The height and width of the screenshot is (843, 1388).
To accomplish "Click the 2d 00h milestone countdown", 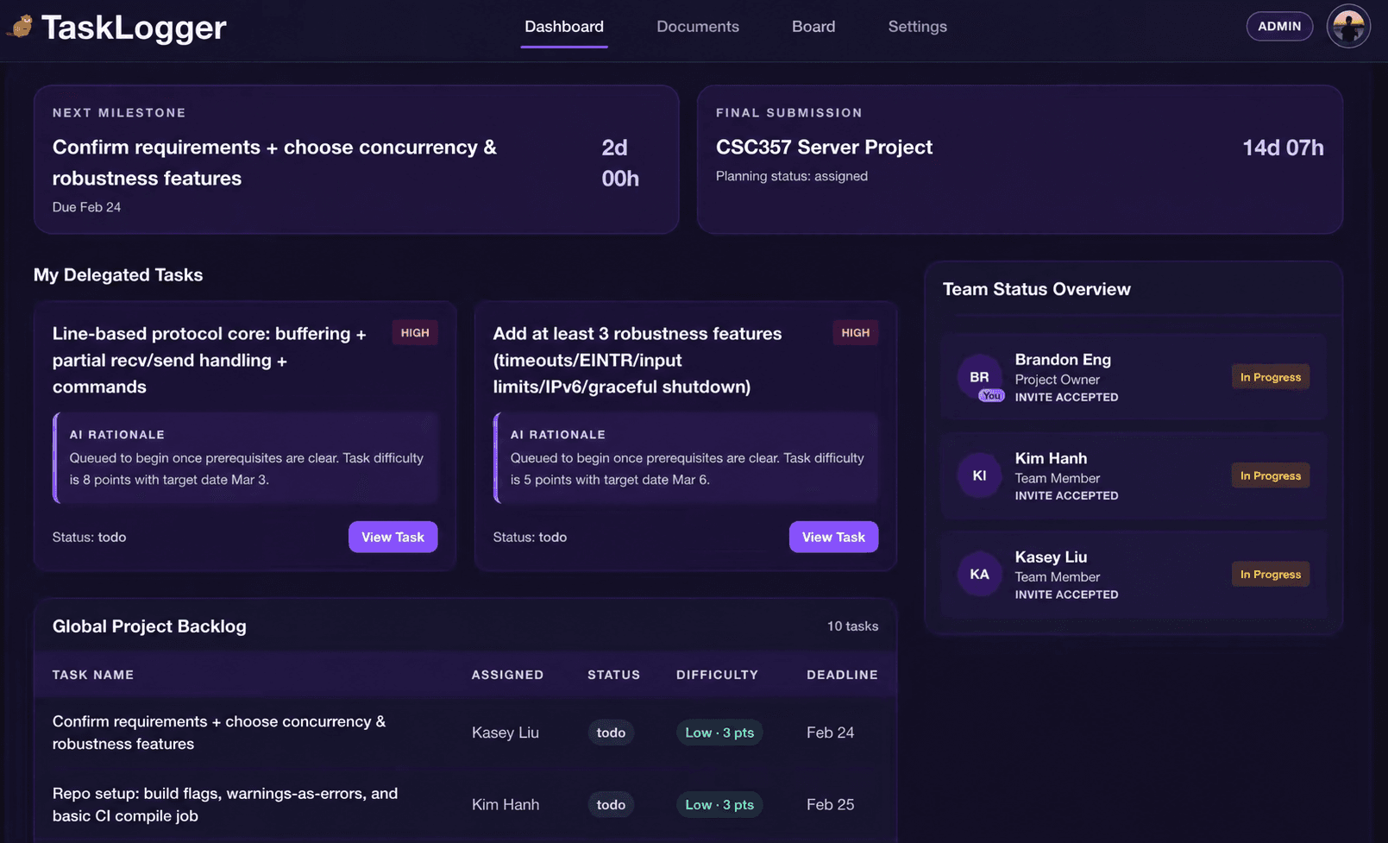I will point(620,162).
